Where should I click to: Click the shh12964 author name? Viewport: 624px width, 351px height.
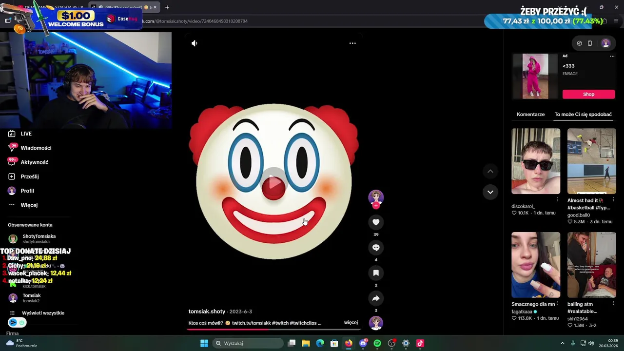(x=578, y=319)
